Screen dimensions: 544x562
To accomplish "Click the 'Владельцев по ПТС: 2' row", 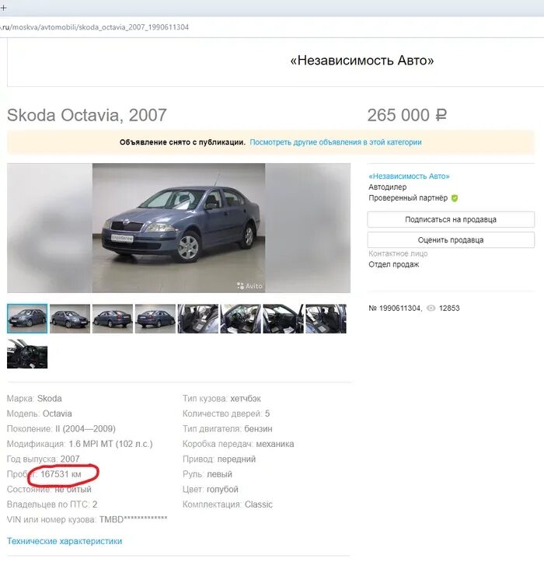I will click(x=52, y=504).
